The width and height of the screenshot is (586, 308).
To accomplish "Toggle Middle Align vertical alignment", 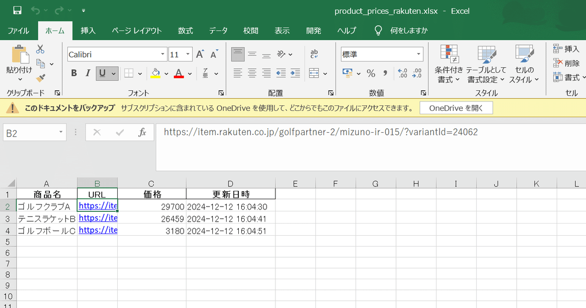I will click(x=252, y=54).
